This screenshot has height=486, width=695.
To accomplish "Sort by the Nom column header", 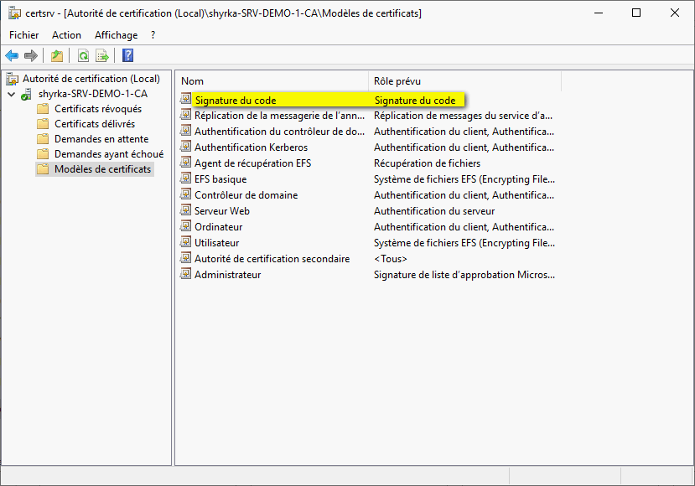I will click(272, 81).
